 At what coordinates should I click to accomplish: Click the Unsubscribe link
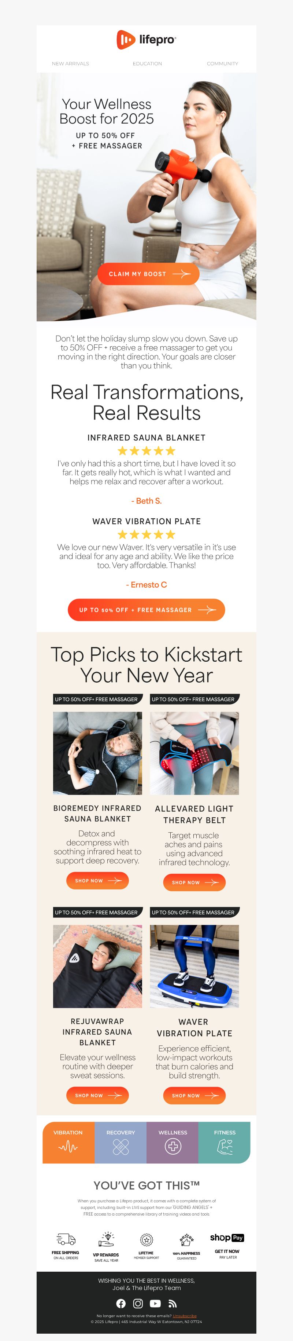(x=185, y=1315)
